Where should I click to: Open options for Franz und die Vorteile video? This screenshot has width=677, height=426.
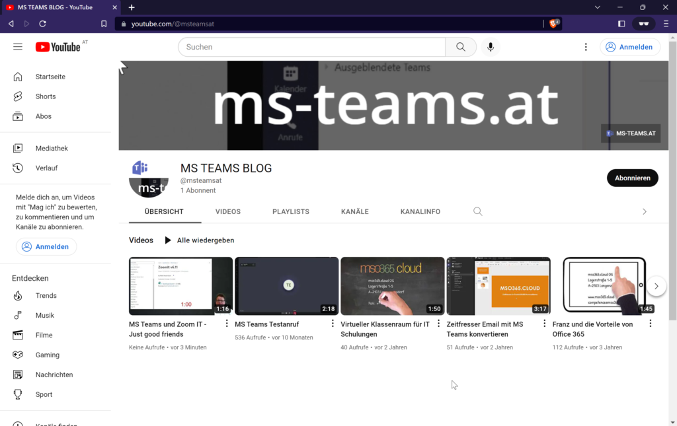pyautogui.click(x=651, y=324)
